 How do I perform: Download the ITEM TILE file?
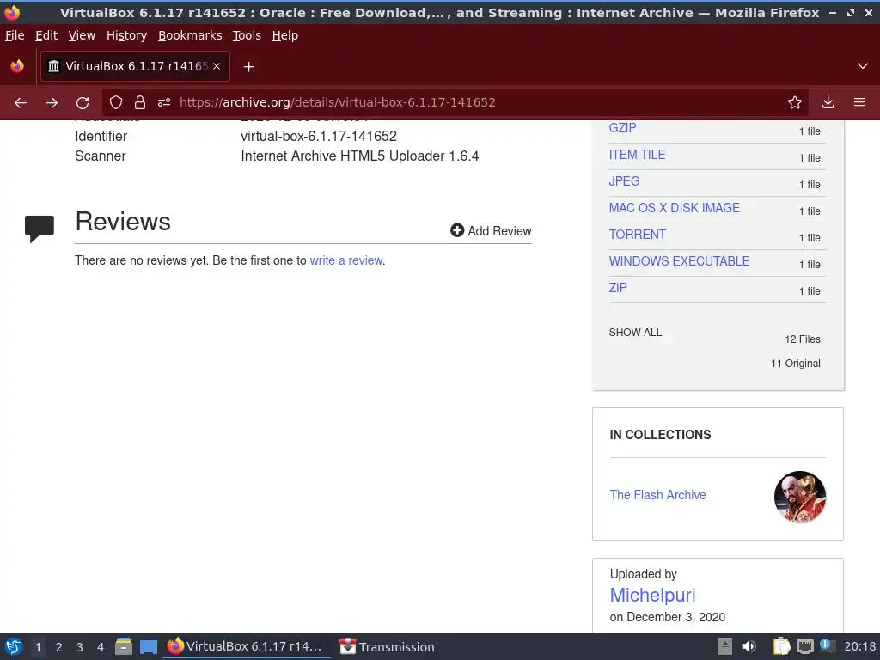click(637, 155)
